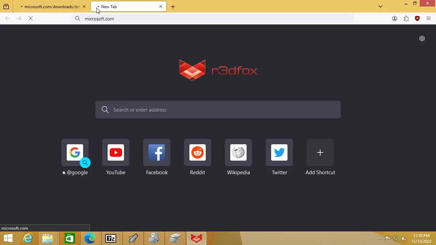Go forward one page
The height and width of the screenshot is (245, 436).
(19, 19)
